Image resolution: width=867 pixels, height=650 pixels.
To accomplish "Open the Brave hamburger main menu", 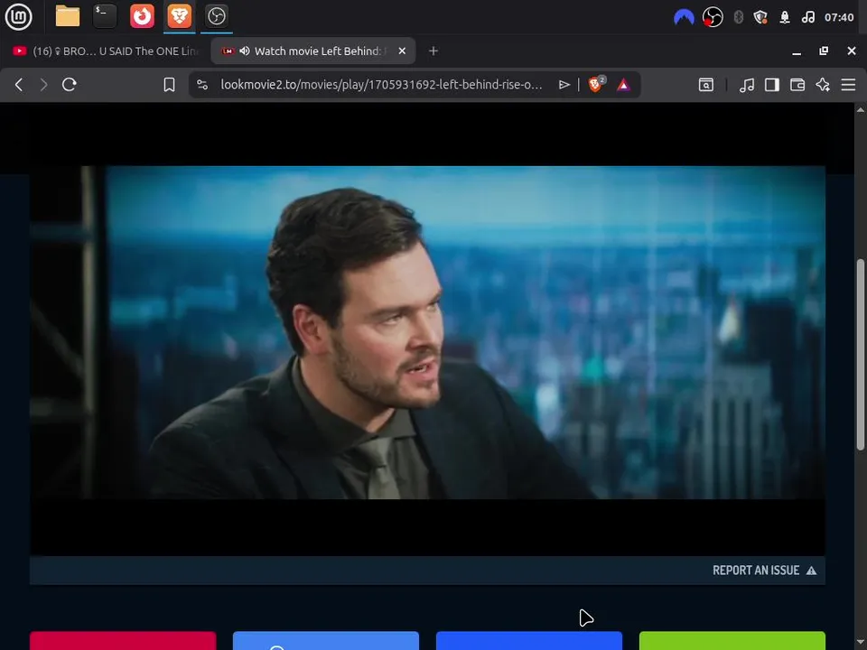I will (x=848, y=85).
